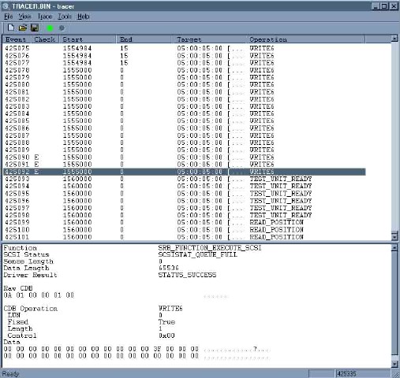Viewport: 400px width, 378px height.
Task: Sort by the Check column header
Action: click(x=46, y=39)
